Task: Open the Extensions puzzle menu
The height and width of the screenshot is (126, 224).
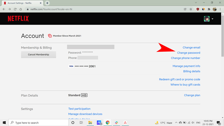Action: 209,9
